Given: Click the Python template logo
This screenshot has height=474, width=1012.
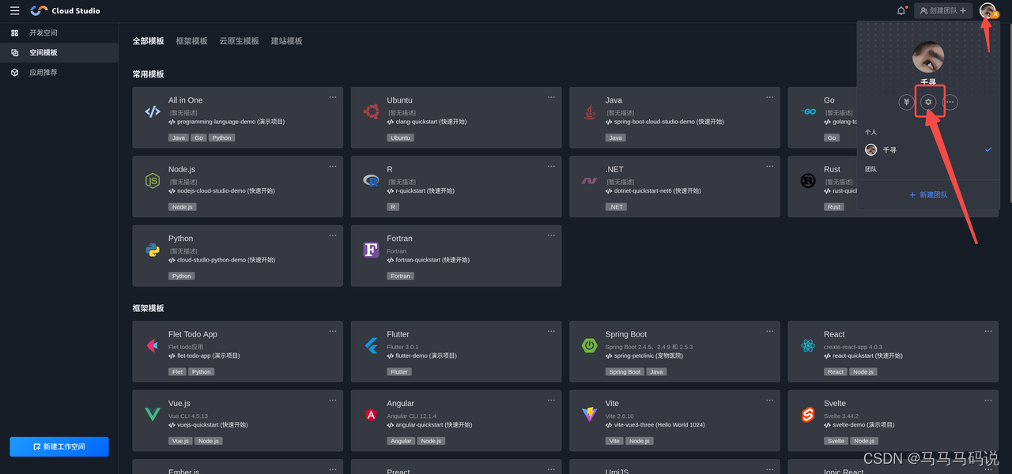Looking at the screenshot, I should click(153, 250).
